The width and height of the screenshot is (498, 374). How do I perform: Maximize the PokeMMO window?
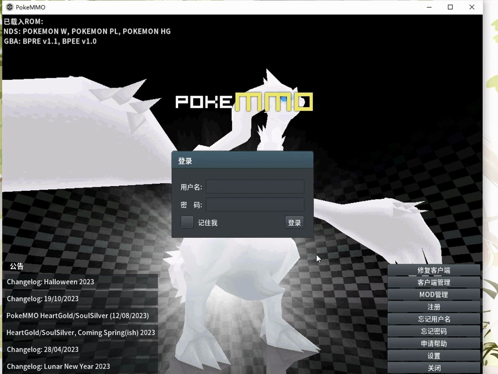coord(450,7)
